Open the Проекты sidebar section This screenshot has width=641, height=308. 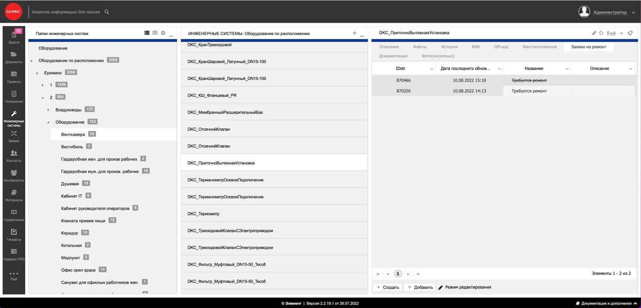[x=14, y=77]
